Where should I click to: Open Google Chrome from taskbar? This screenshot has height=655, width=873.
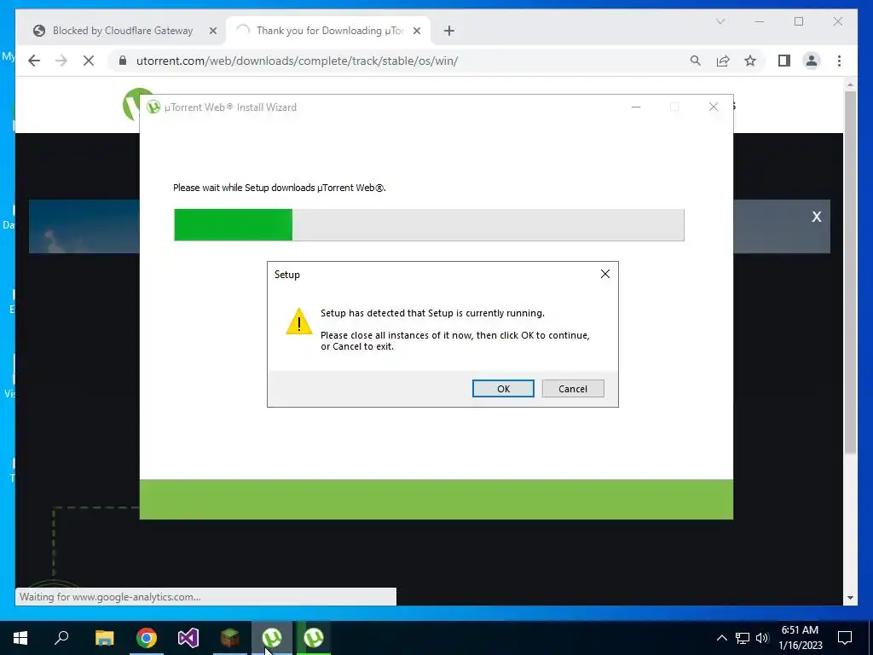click(147, 638)
